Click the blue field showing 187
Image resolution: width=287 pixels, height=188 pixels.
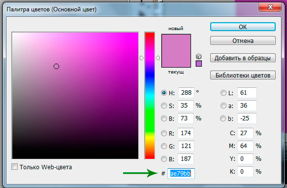tap(186, 159)
